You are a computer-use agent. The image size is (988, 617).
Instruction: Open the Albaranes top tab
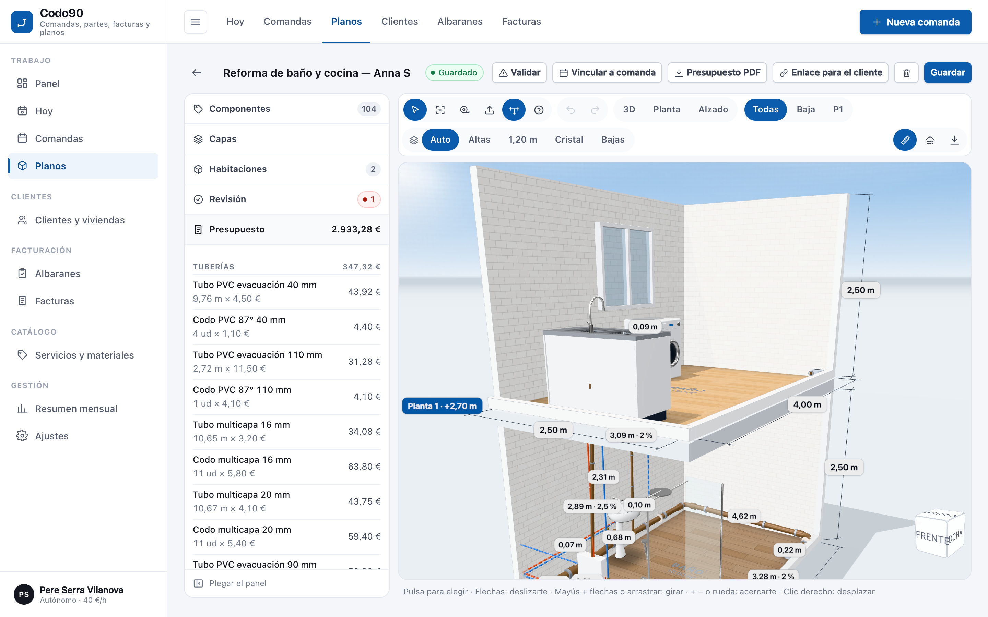(460, 22)
